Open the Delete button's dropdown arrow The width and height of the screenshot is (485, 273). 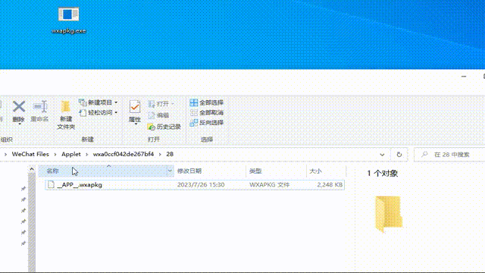click(x=19, y=124)
